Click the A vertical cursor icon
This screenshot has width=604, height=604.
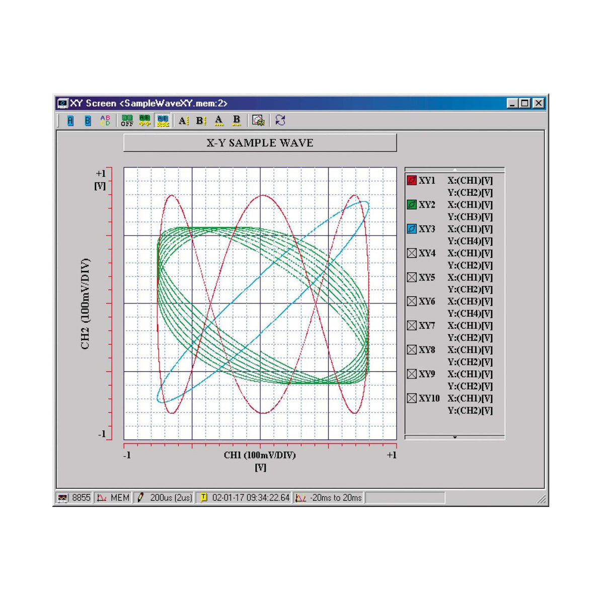coord(183,121)
